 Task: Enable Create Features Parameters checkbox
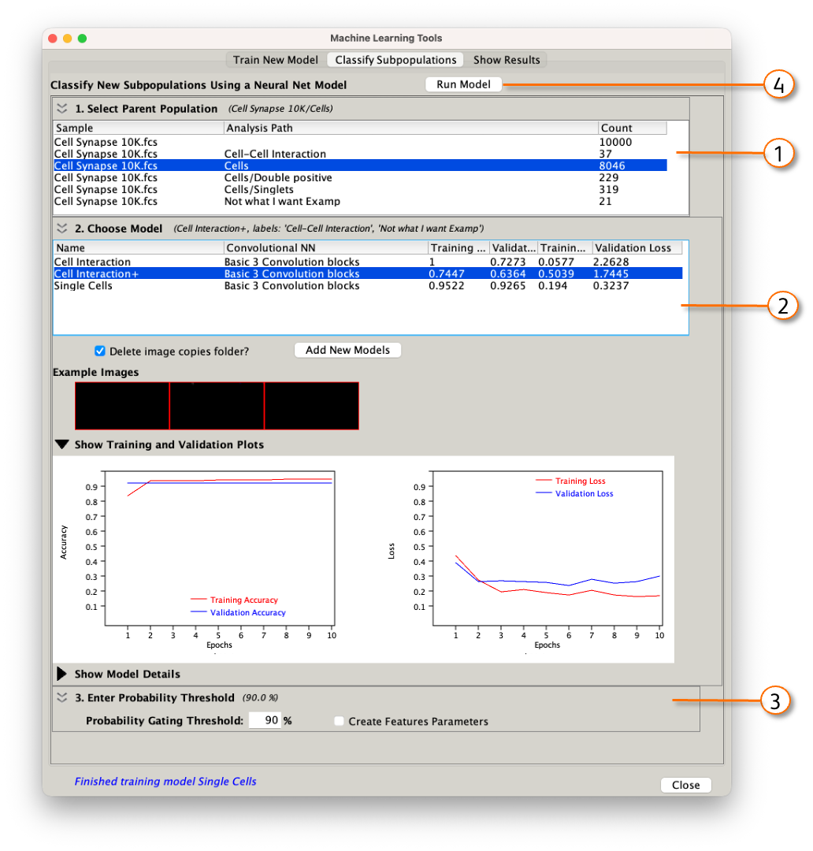tap(339, 721)
